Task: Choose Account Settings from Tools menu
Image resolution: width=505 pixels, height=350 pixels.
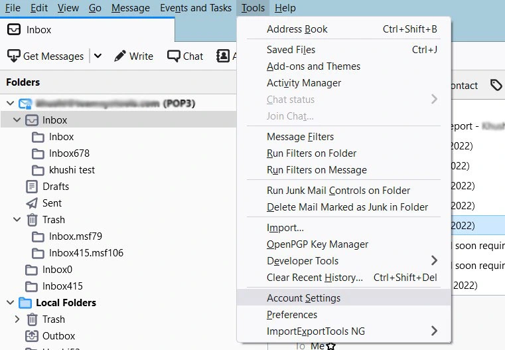Action: pyautogui.click(x=303, y=298)
